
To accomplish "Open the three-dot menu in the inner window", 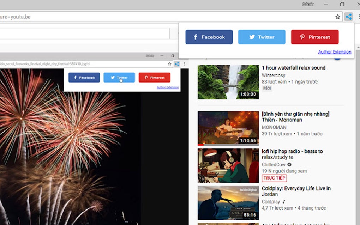I will (184, 64).
